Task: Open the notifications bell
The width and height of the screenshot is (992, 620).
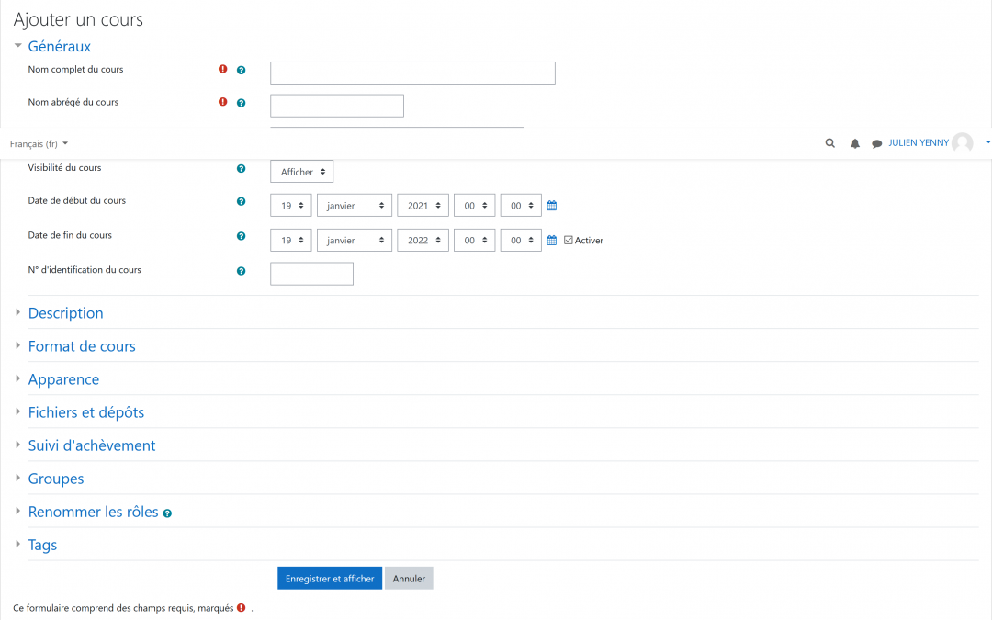Action: [855, 143]
